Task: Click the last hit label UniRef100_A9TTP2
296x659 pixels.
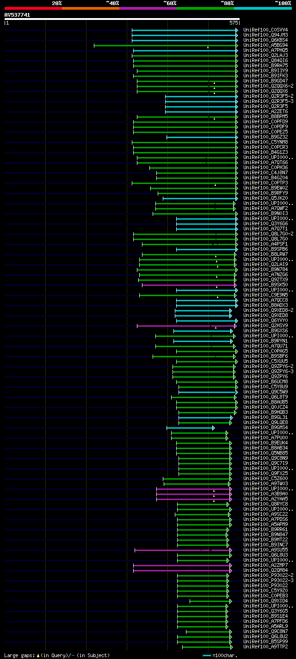Action: click(x=266, y=646)
